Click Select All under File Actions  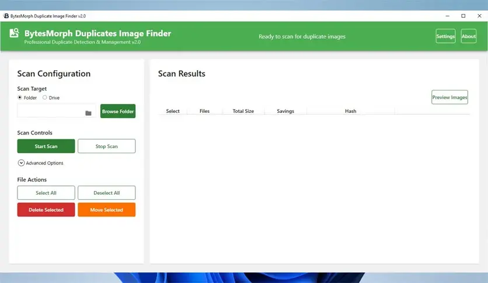46,193
